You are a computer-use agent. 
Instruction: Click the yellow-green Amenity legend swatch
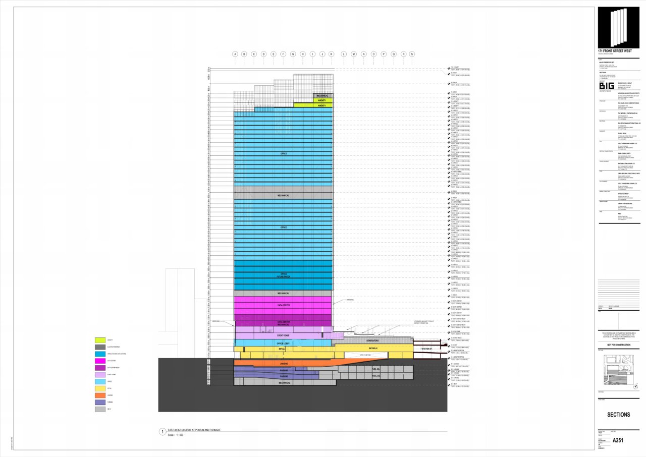coord(100,340)
